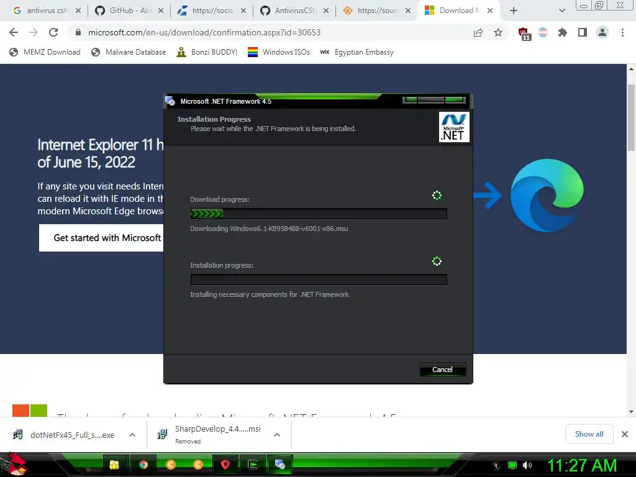
Task: Click the first orange C taskbar icon
Action: [171, 465]
